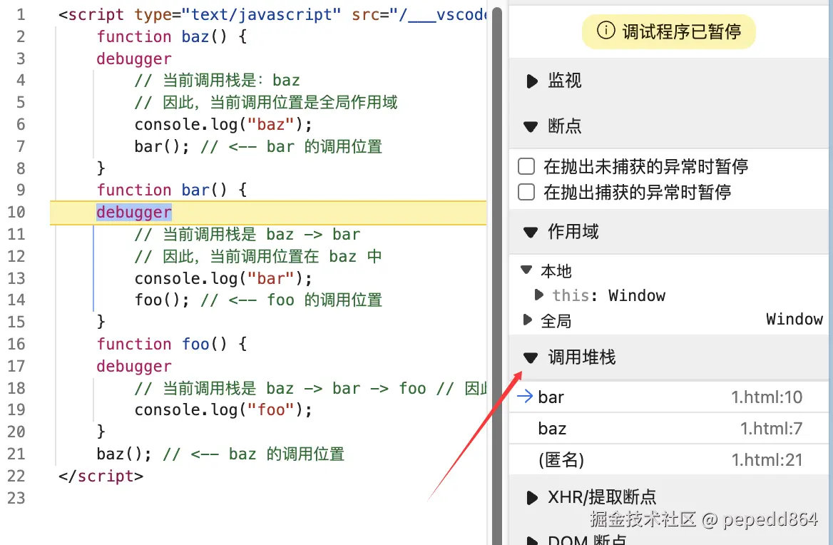The width and height of the screenshot is (833, 545).
Task: Click the baz(); call on line 21
Action: click(x=124, y=454)
